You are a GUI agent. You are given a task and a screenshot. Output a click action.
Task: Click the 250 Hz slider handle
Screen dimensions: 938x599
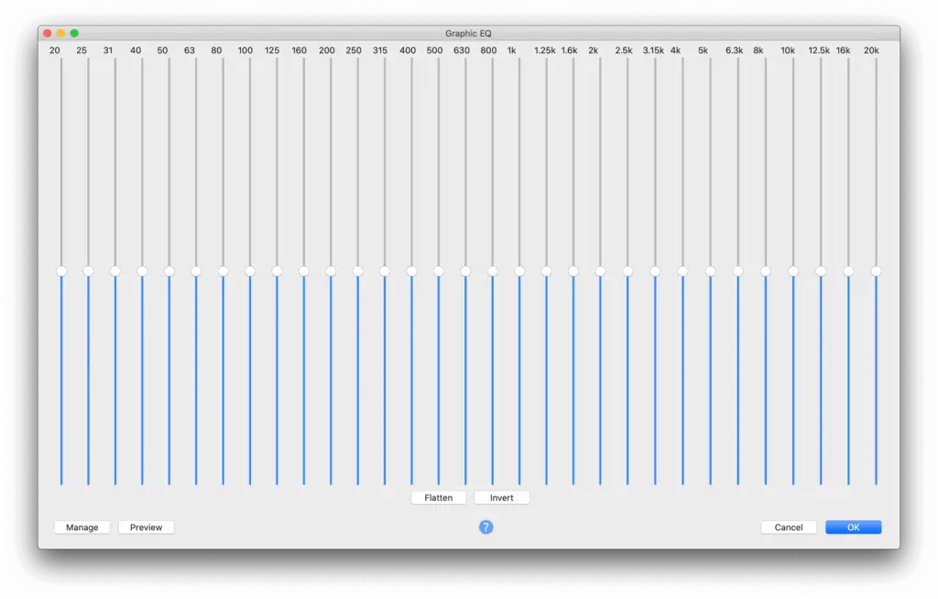pyautogui.click(x=358, y=272)
